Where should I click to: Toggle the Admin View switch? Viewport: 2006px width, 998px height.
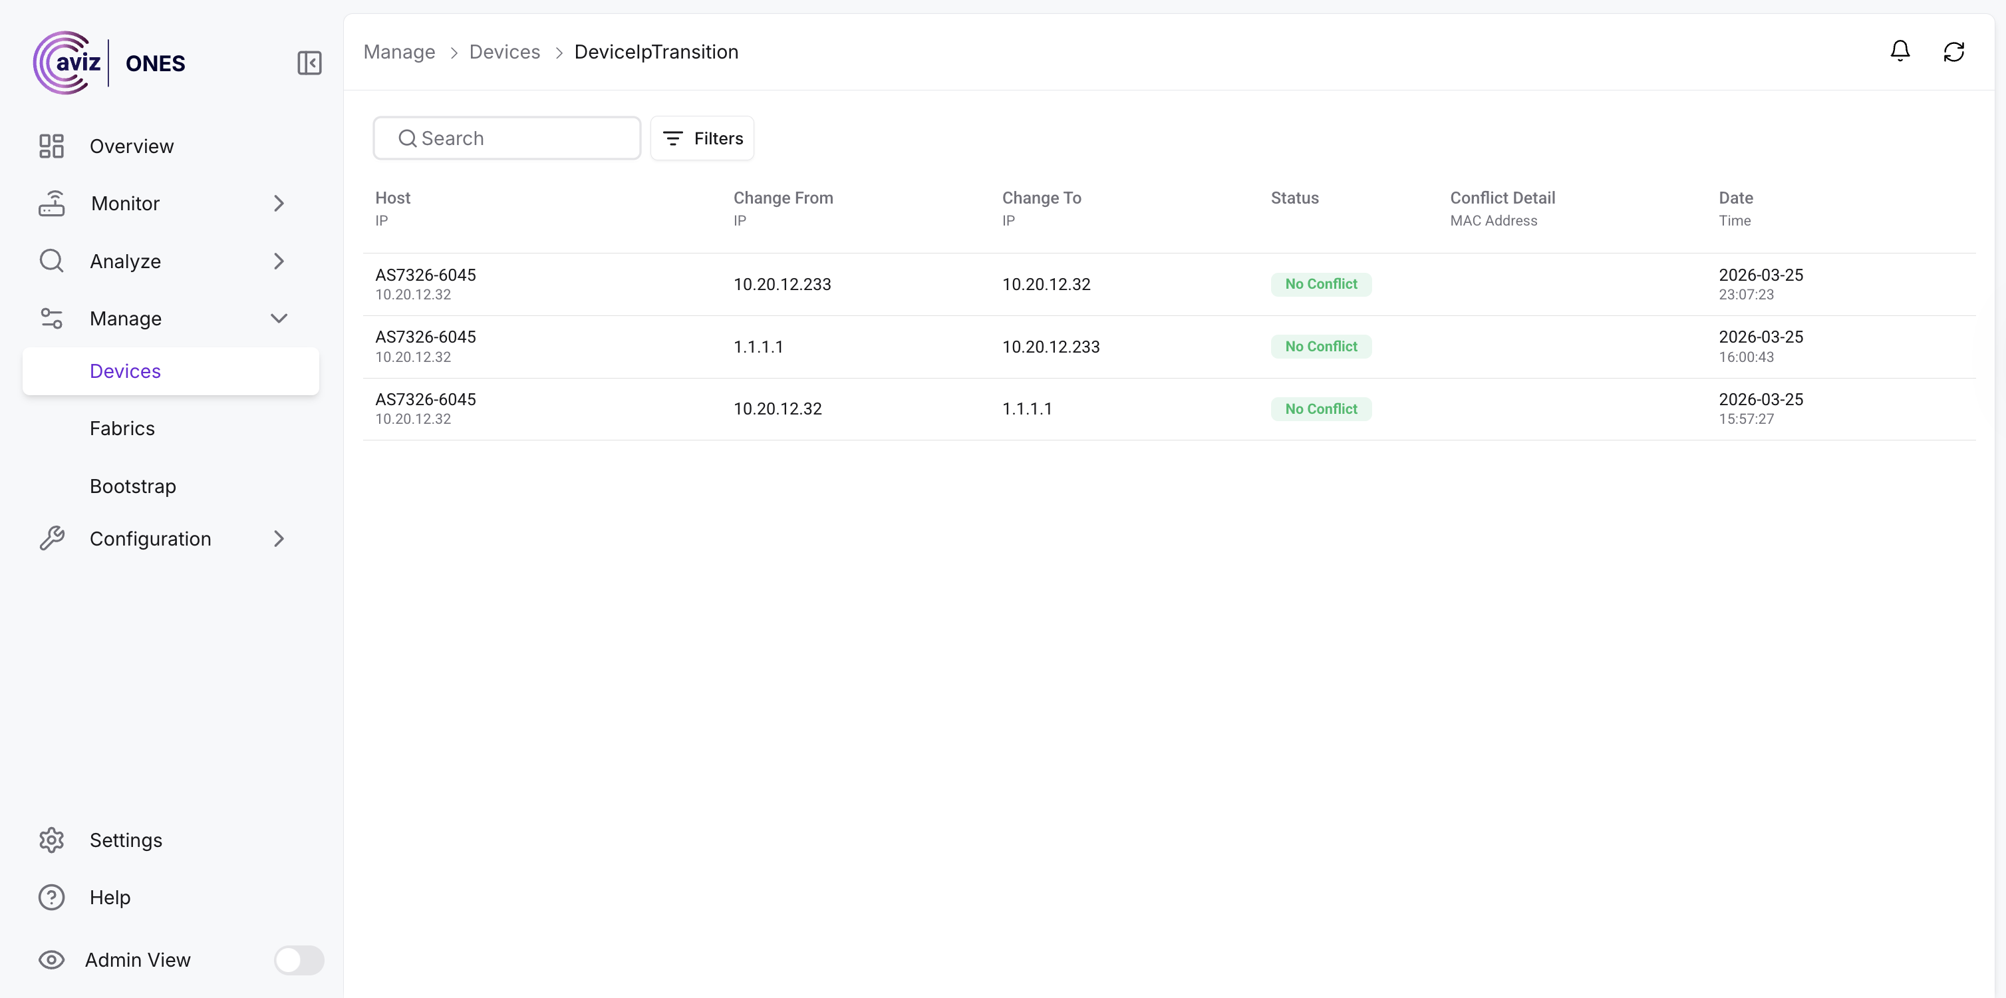298,960
